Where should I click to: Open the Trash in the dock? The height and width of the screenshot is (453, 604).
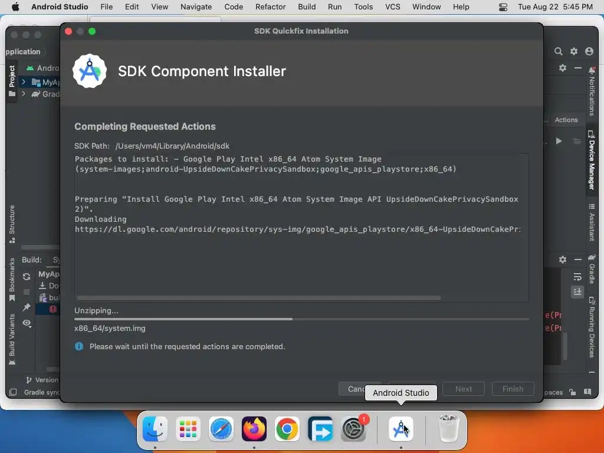(x=449, y=429)
